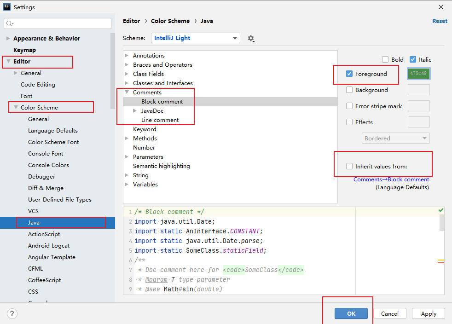This screenshot has height=324, width=452.
Task: Open the Scheme IntelliJ Light dropdown
Action: tap(196, 38)
